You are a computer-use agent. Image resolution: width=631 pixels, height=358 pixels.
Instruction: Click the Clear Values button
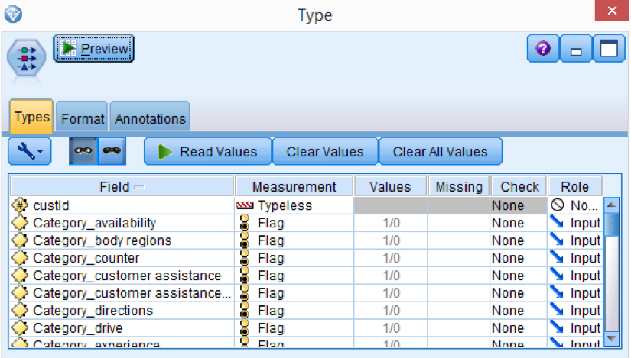click(x=325, y=151)
